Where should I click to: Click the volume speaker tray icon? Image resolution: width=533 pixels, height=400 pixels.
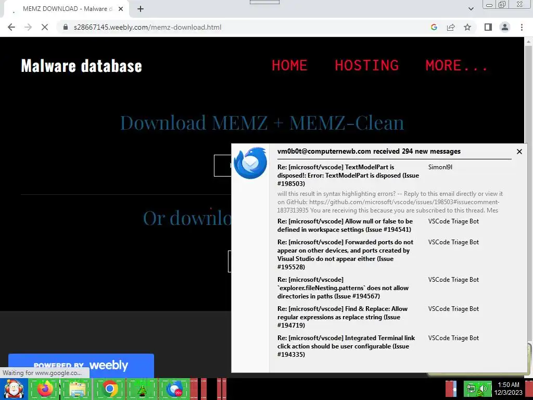tap(483, 389)
